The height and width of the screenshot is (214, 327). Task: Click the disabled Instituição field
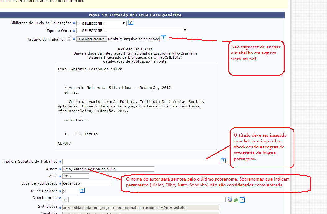[x=140, y=208]
